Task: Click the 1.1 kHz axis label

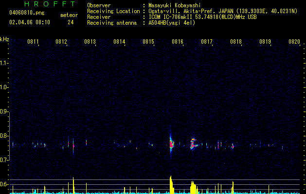Action: (4, 63)
